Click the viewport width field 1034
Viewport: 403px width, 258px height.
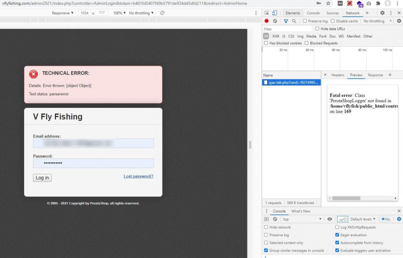pyautogui.click(x=85, y=13)
